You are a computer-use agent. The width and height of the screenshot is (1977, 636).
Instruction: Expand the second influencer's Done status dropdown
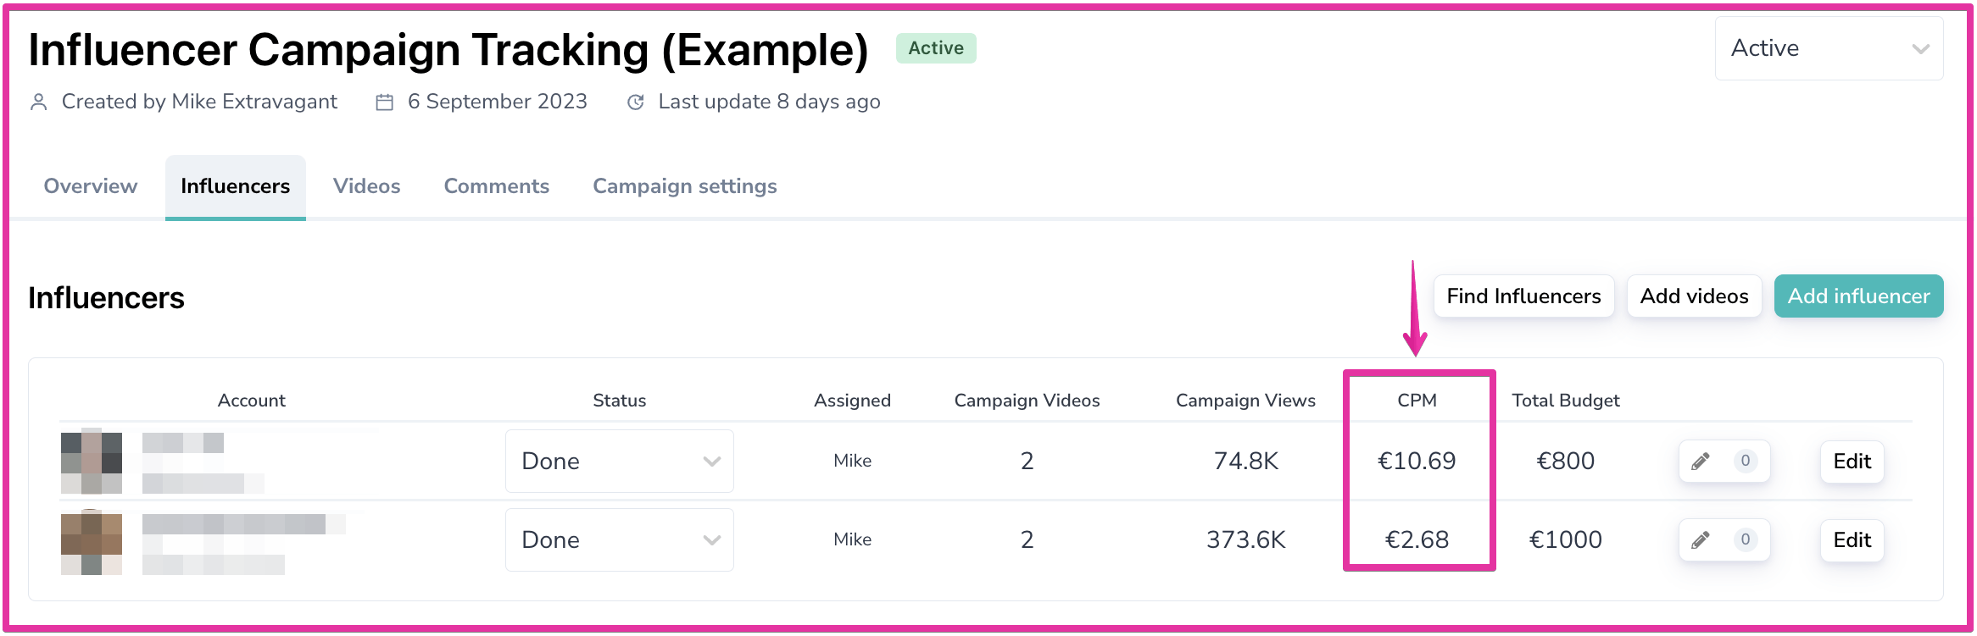(620, 540)
